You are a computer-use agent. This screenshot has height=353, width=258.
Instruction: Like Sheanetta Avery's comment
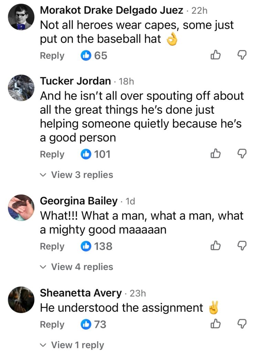click(215, 324)
